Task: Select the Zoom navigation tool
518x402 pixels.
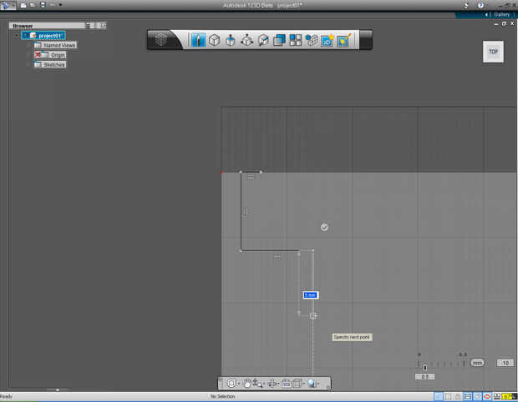Action: (x=257, y=383)
